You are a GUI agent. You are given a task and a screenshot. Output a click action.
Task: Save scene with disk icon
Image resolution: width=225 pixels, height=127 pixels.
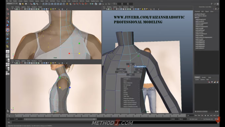pos(26,4)
